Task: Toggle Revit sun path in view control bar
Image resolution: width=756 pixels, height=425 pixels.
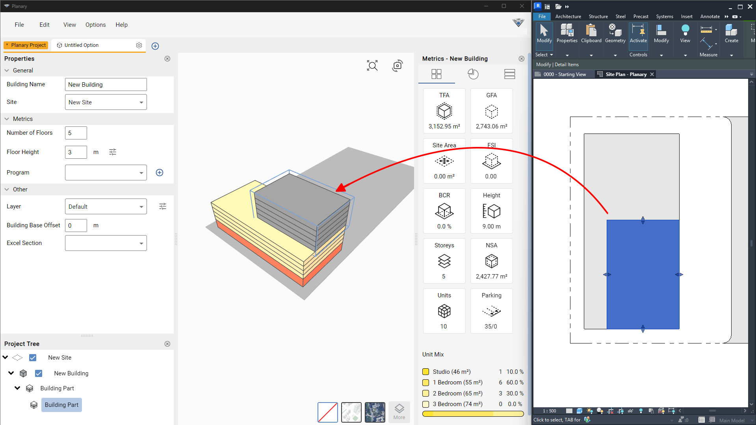Action: tap(590, 411)
